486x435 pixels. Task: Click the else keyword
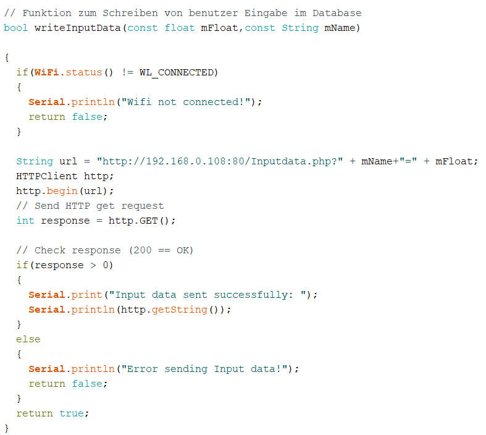click(x=28, y=339)
